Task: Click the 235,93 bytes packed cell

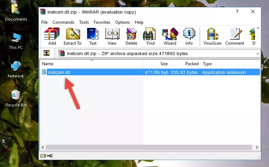Action: pos(184,72)
